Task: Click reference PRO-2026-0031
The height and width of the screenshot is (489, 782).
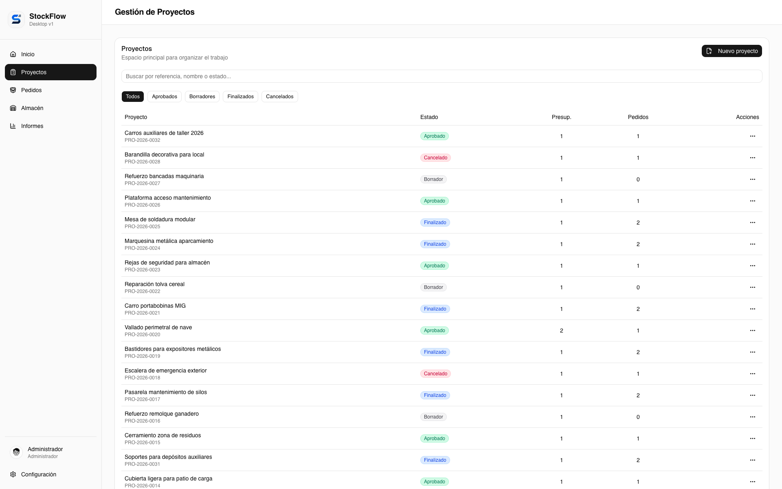Action: (142, 464)
